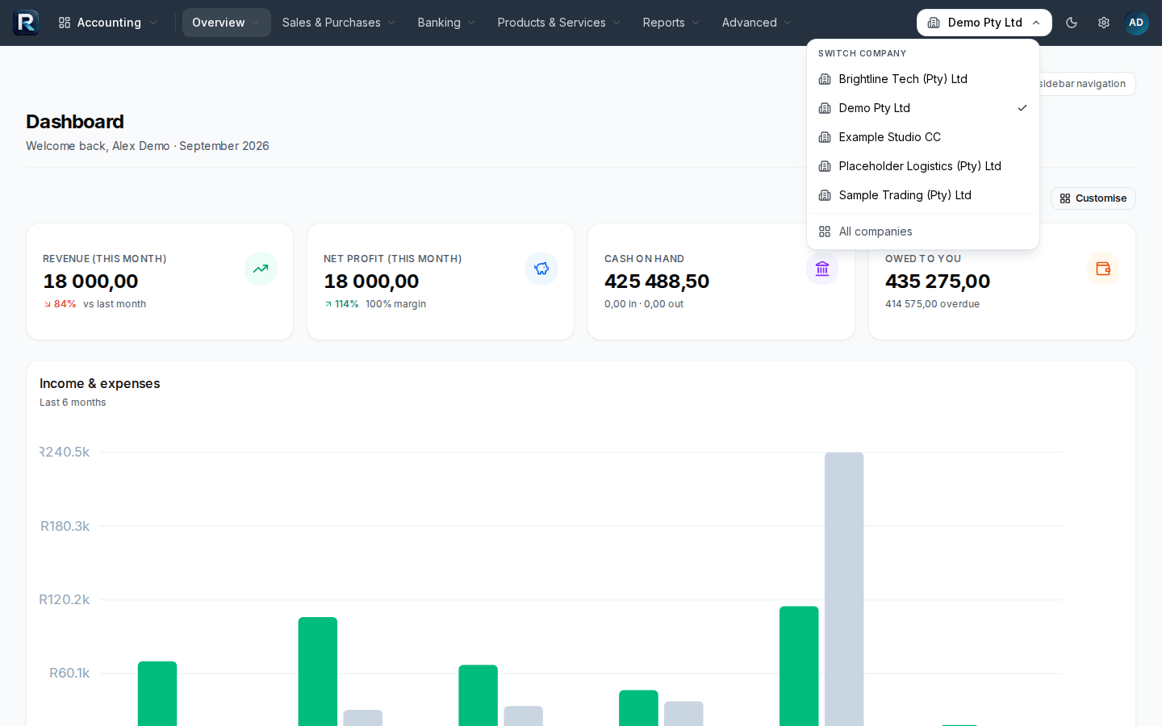Screen dimensions: 1162x726
Task: Select Demo Pty Ltd company
Action: tap(923, 108)
